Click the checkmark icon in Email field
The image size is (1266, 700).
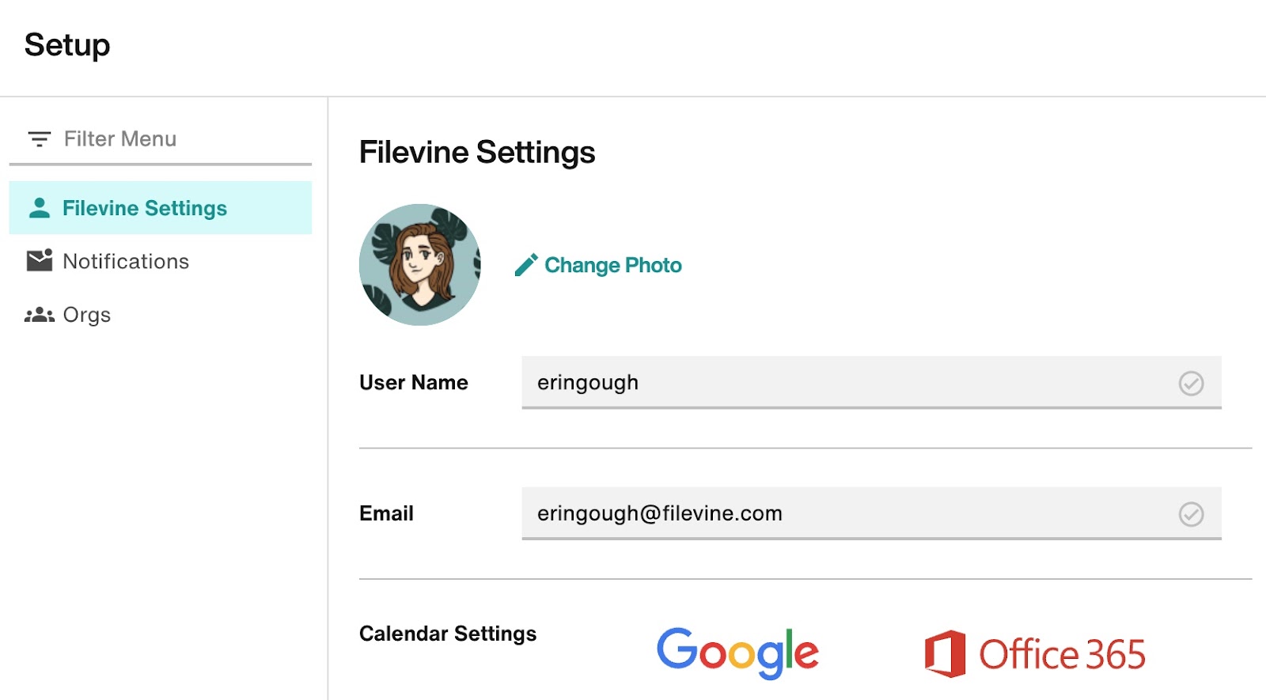(1191, 514)
